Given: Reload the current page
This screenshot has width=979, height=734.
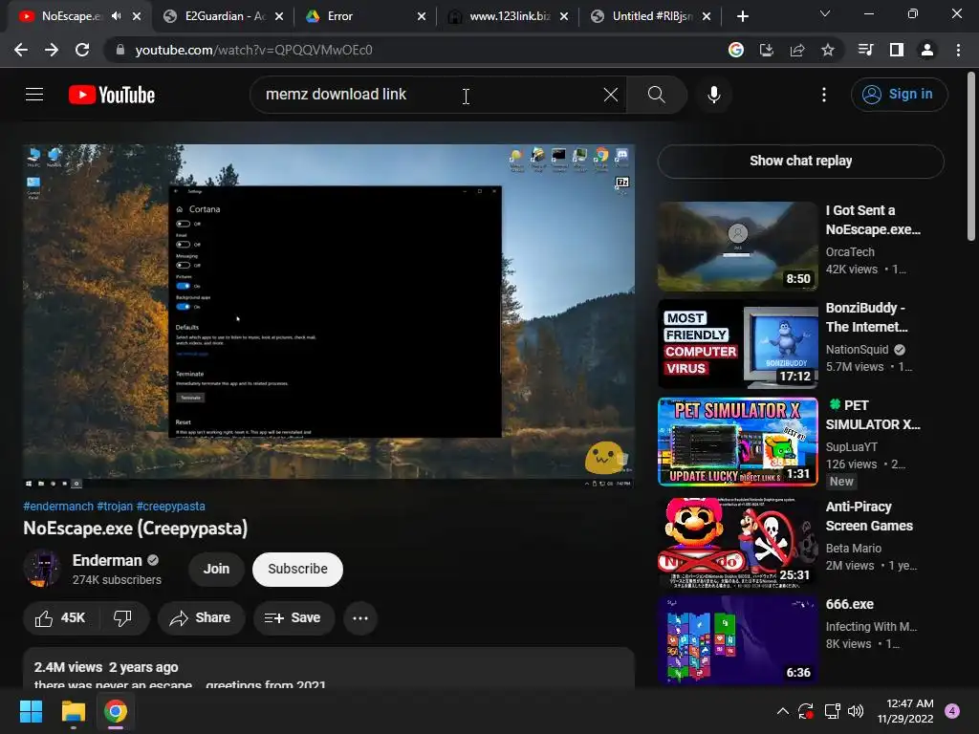Looking at the screenshot, I should point(82,50).
